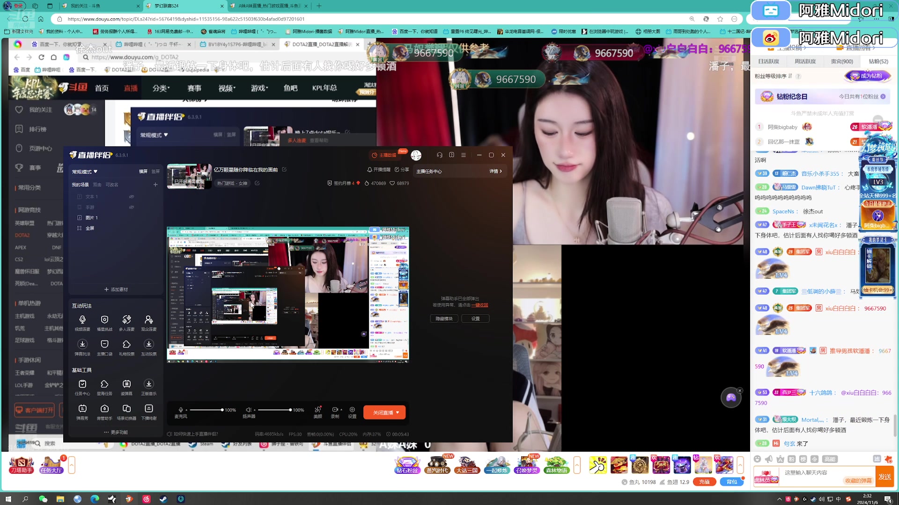Open the Windows Start button

(8, 499)
